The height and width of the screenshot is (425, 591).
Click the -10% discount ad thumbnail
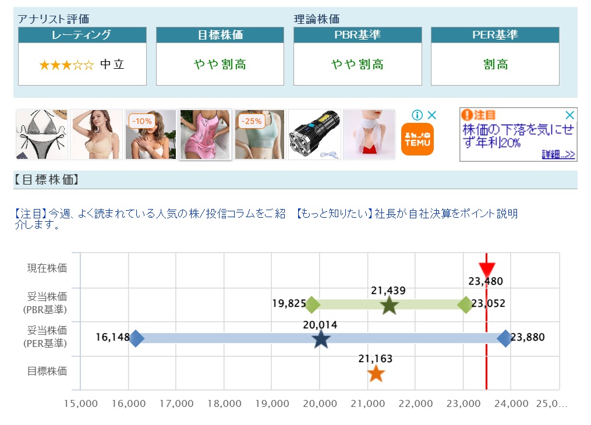151,134
